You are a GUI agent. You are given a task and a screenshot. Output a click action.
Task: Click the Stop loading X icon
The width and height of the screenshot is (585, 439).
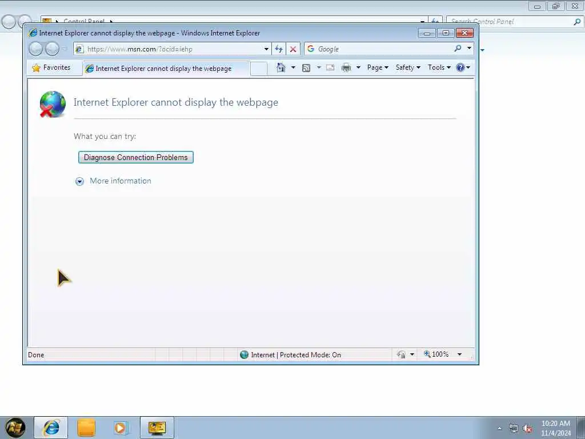coord(293,49)
